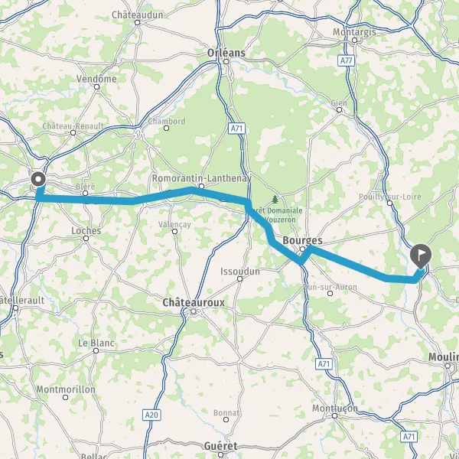Click the route start point marker
The height and width of the screenshot is (459, 459).
[38, 179]
